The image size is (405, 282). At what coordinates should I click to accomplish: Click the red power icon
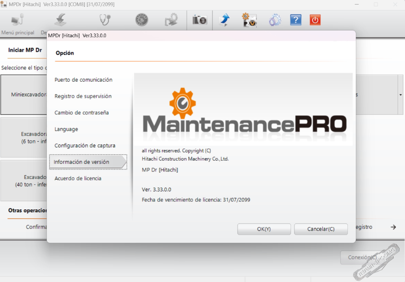click(x=315, y=20)
